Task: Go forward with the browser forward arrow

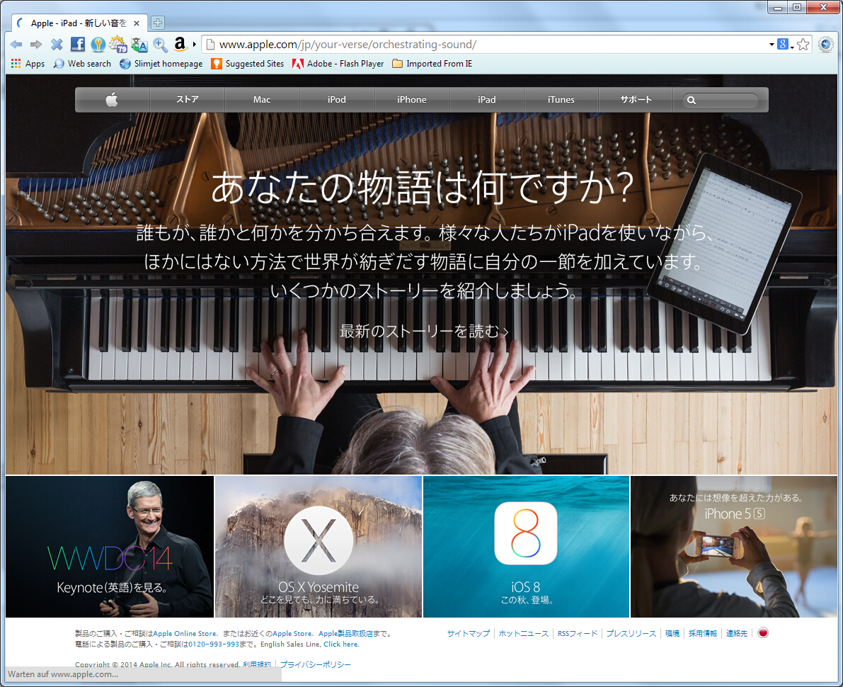Action: [36, 45]
